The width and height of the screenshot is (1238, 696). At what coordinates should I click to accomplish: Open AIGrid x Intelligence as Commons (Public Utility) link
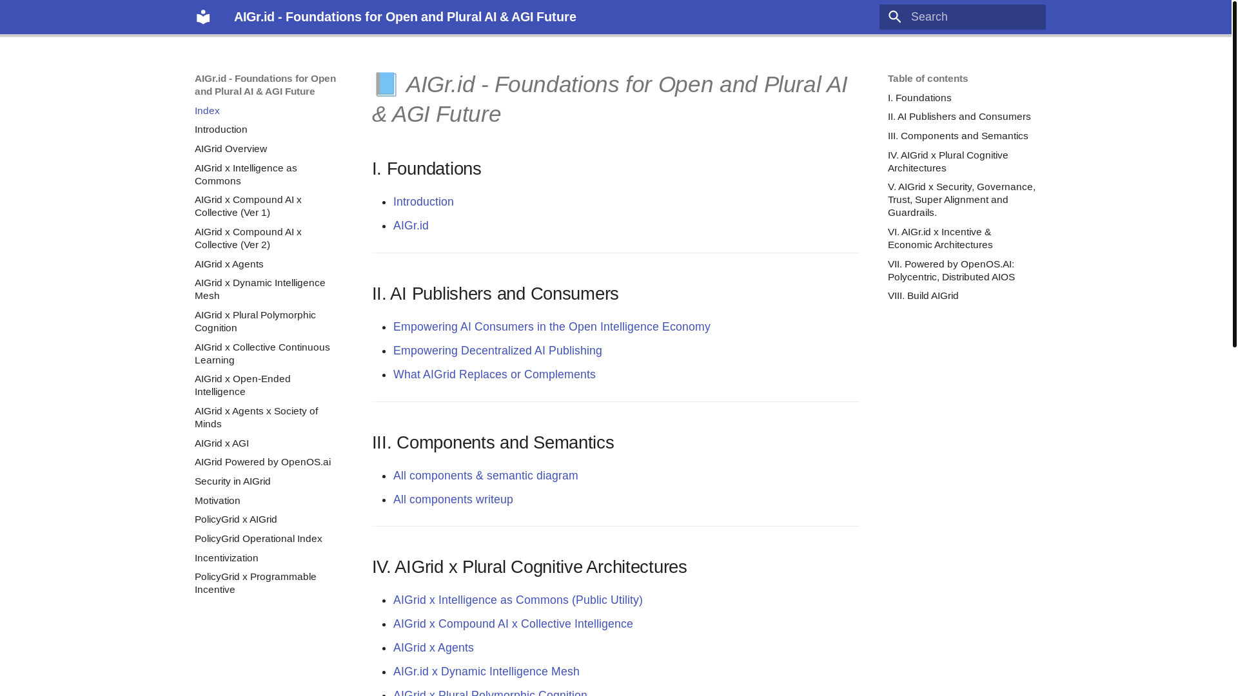click(518, 600)
